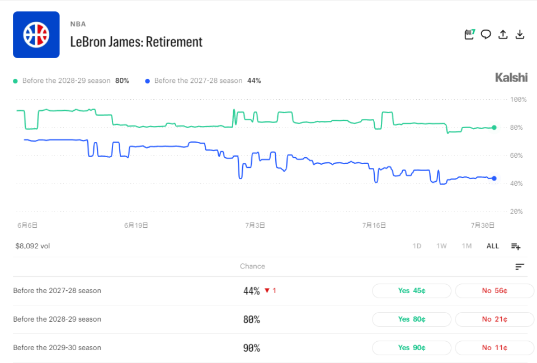Screen dimensions: 537x363
Task: Open the Before the 2028-29 season row
Action: pos(270,319)
